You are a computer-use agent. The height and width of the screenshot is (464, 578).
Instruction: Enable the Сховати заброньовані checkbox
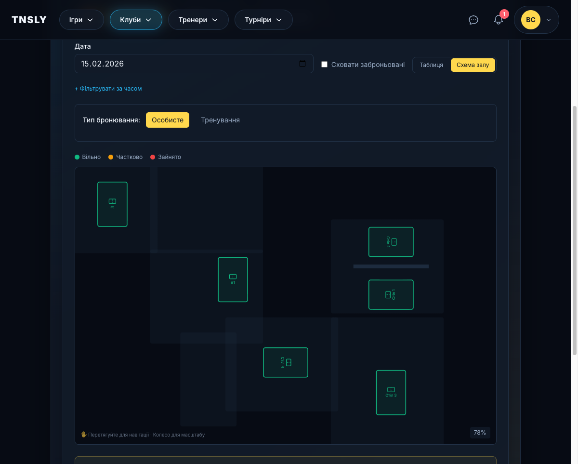coord(325,65)
